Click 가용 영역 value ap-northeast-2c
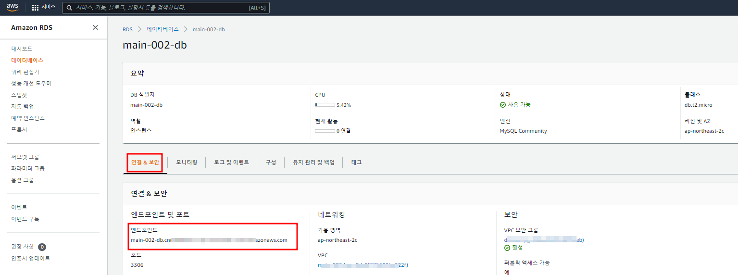The image size is (738, 275). click(x=338, y=240)
